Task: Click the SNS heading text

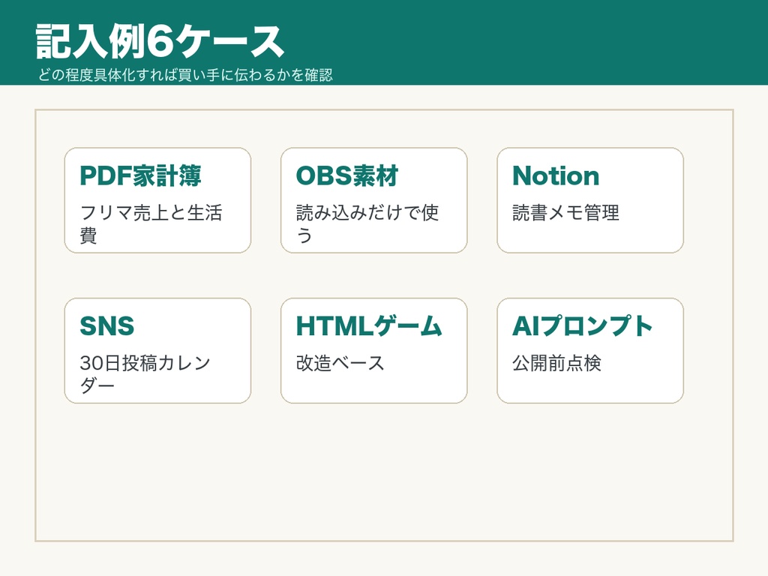Action: pos(106,326)
